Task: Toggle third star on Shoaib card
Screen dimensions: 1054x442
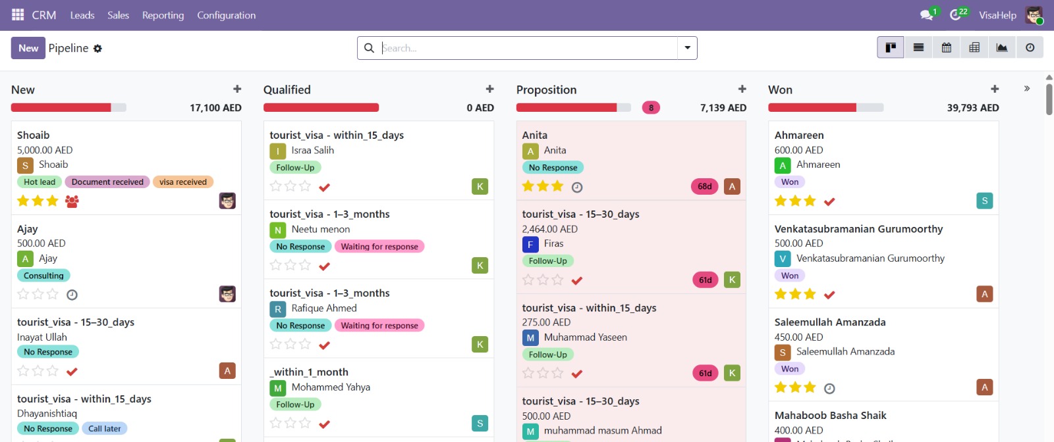Action: pyautogui.click(x=53, y=201)
